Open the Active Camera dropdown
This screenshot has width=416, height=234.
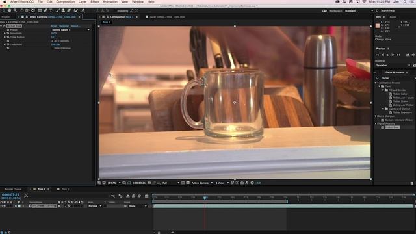[x=202, y=183]
